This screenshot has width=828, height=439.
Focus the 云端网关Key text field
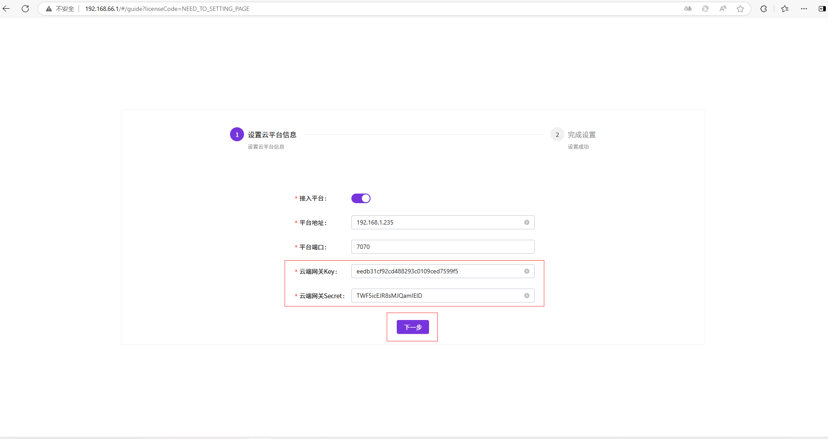(436, 271)
